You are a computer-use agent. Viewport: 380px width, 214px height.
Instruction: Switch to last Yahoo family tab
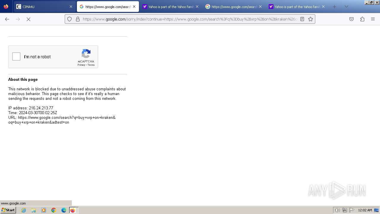tap(297, 7)
